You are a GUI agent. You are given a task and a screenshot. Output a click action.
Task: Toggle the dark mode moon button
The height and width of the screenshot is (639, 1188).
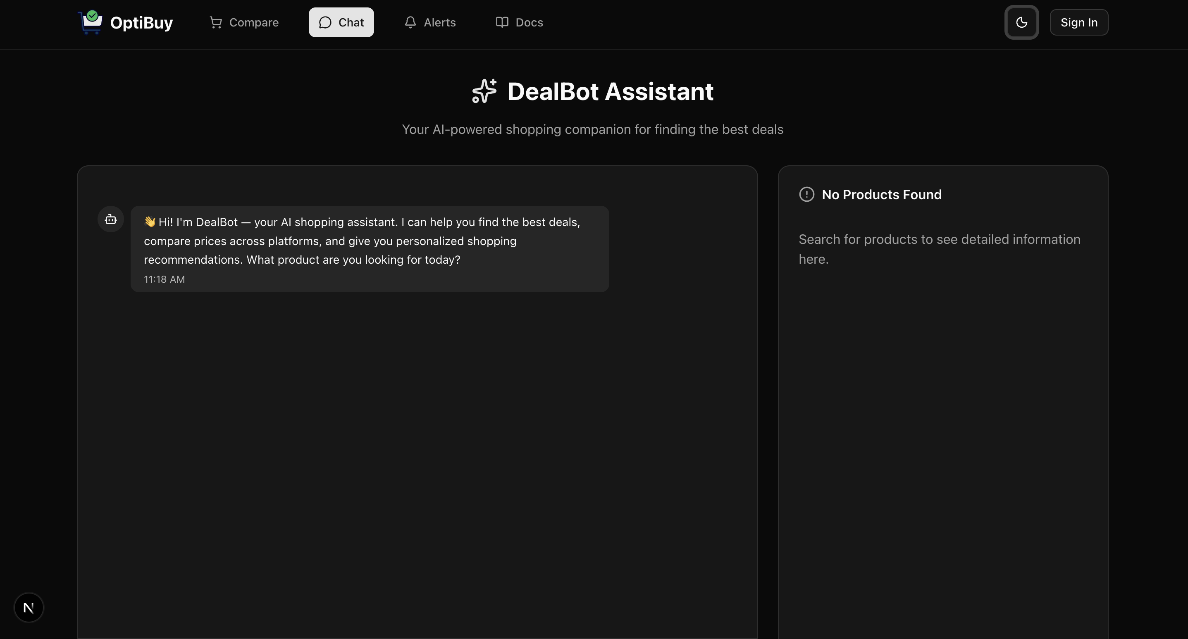(x=1021, y=23)
